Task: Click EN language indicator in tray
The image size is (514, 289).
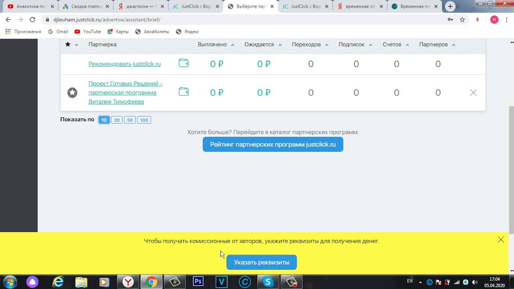Action: pos(410,281)
